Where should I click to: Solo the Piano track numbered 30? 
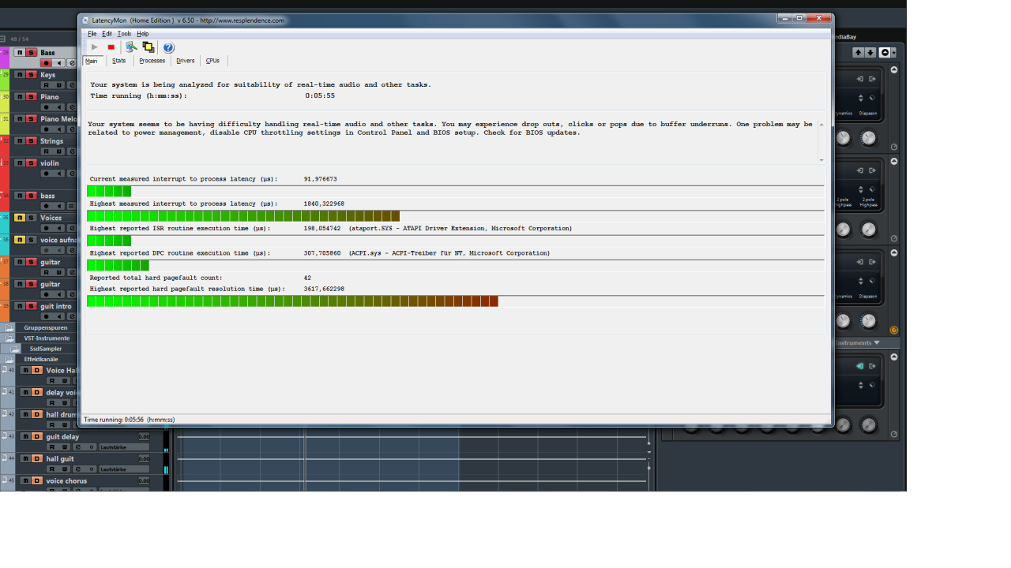31,97
